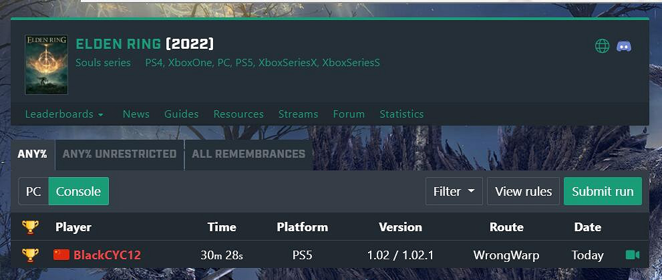Click the video camera icon for the run
The height and width of the screenshot is (280, 662).
point(632,255)
